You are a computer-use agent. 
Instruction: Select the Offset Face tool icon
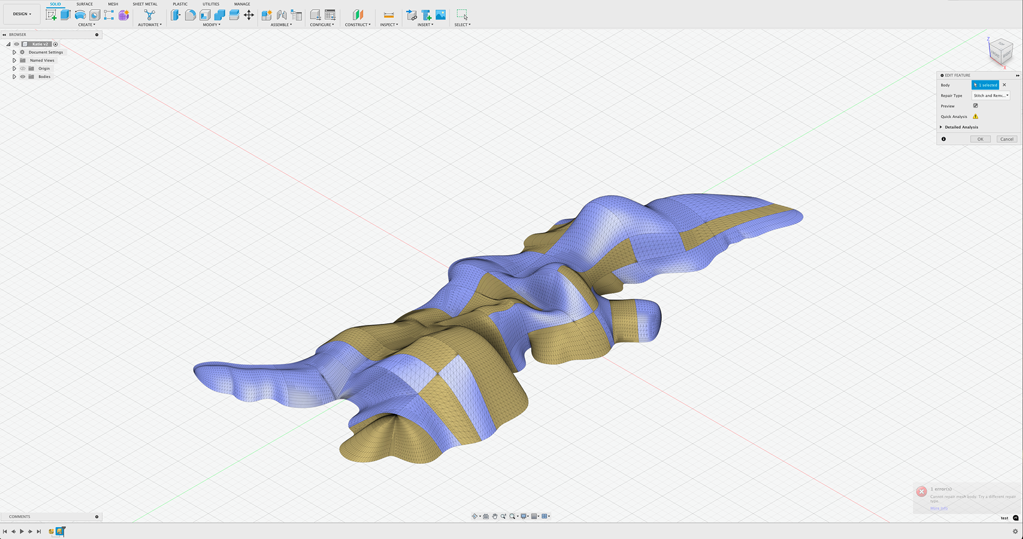(x=234, y=15)
